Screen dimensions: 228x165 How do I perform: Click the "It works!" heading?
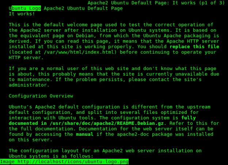pyautogui.click(x=22, y=14)
